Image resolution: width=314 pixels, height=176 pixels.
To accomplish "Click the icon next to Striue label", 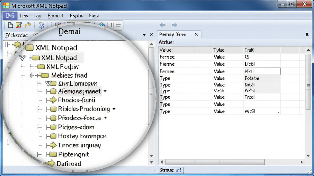I will (x=179, y=170).
